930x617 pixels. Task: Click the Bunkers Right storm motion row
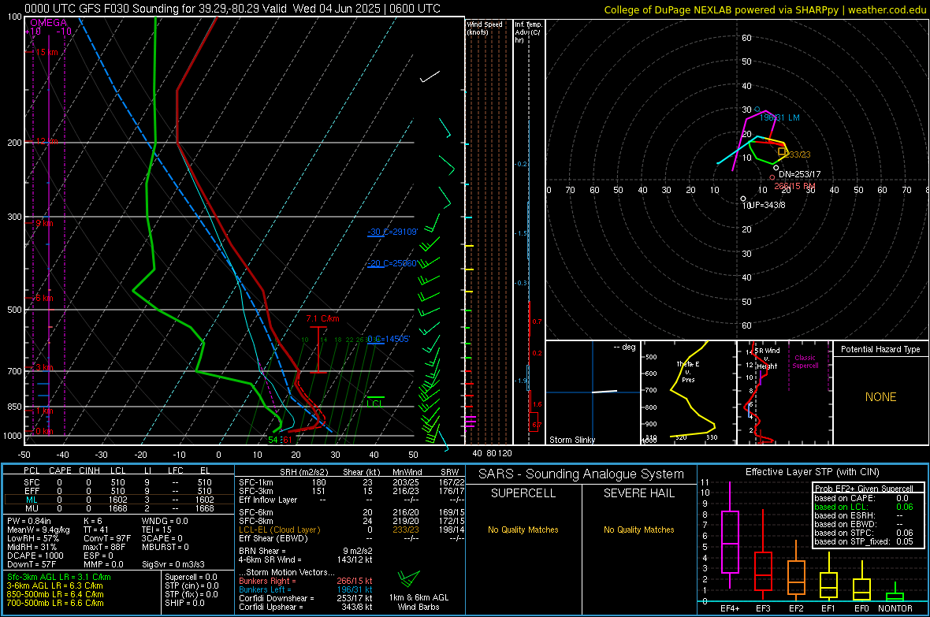point(306,582)
